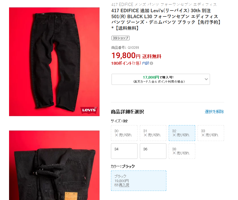Toggle the selected size 32 option
The image size is (238, 200).
(182, 133)
